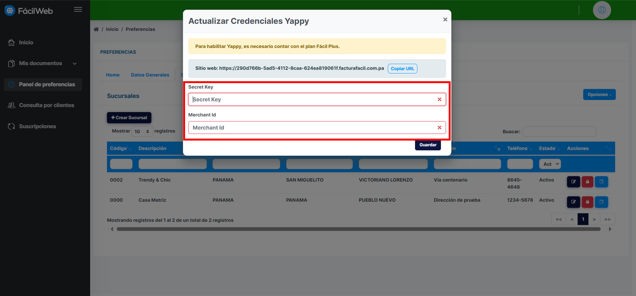Click the VICTORIANO LORENZO cell
Screen dimensions: 636x296
[386, 180]
